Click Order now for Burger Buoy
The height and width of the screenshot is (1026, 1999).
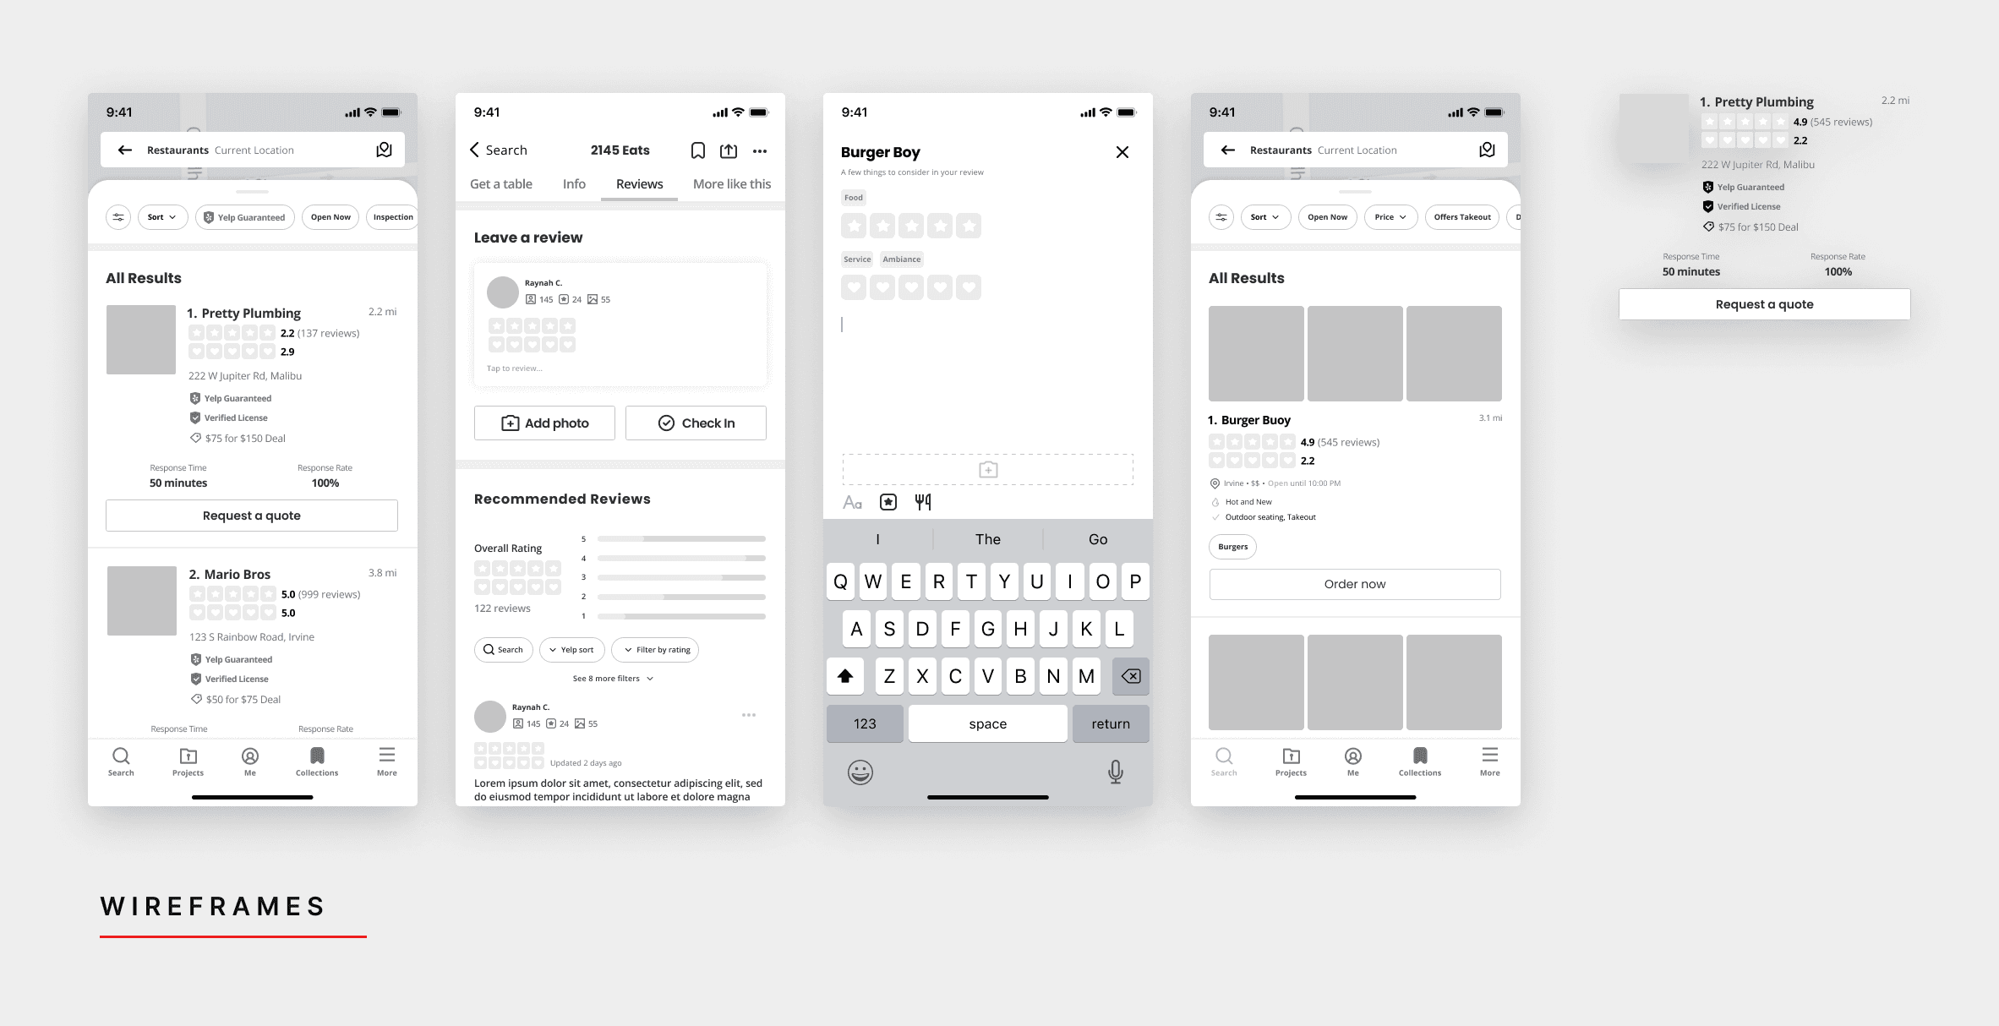tap(1354, 584)
